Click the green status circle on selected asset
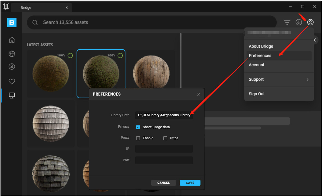 click(x=120, y=56)
